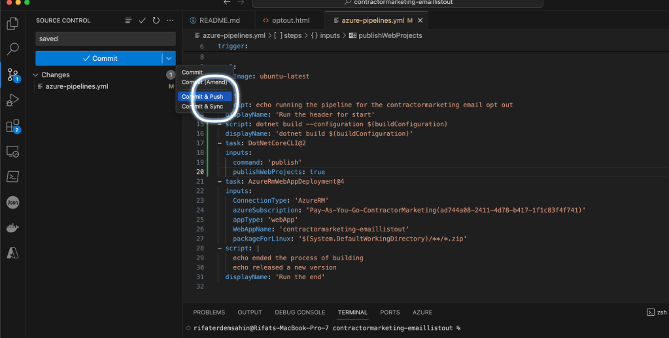Open the DEBUG CONSOLE panel tab

(x=300, y=313)
